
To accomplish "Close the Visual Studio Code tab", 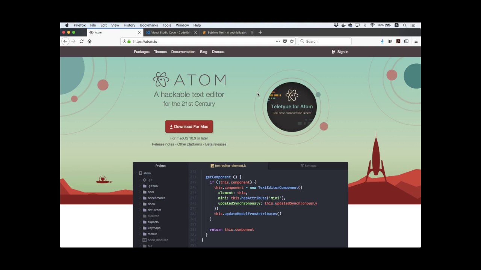I will [x=195, y=33].
